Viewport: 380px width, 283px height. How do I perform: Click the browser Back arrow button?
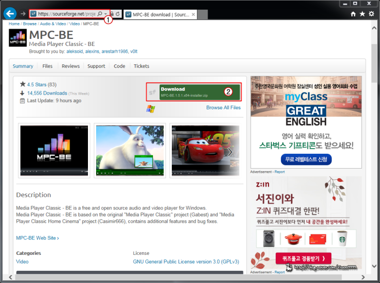coord(10,14)
